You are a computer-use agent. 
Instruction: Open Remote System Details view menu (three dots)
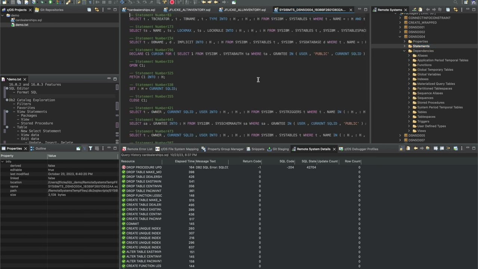462,149
